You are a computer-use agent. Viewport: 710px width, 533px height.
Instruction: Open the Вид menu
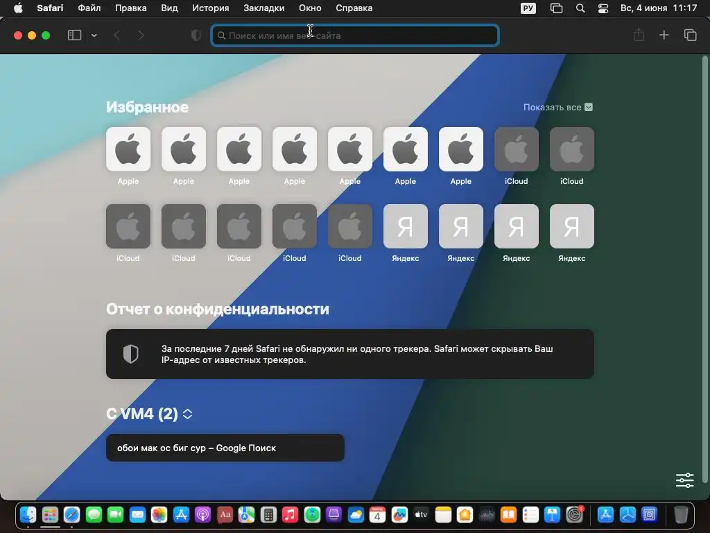pos(169,8)
